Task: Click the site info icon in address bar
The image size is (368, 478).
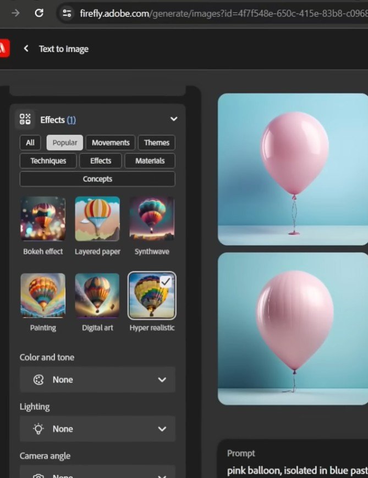Action: point(67,13)
